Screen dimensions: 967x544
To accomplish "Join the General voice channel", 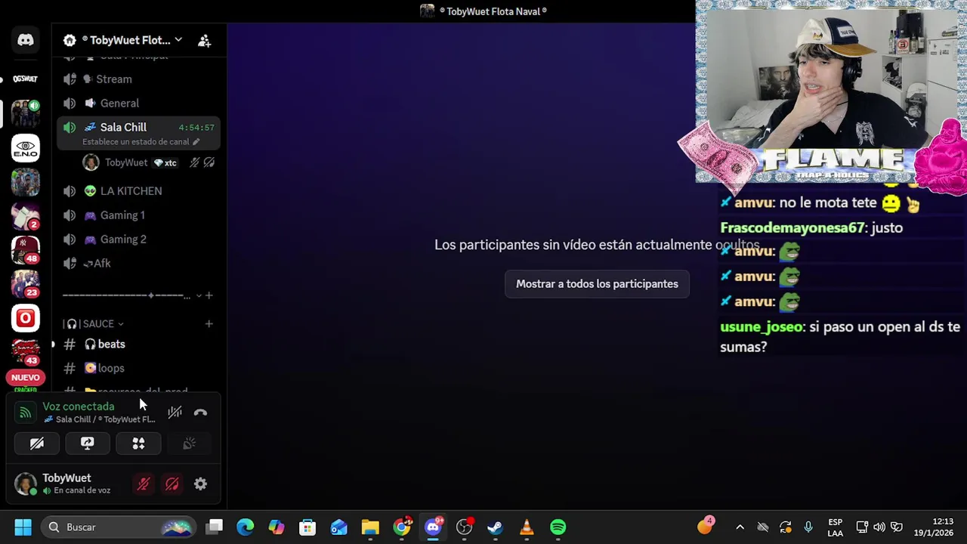I will (139, 103).
